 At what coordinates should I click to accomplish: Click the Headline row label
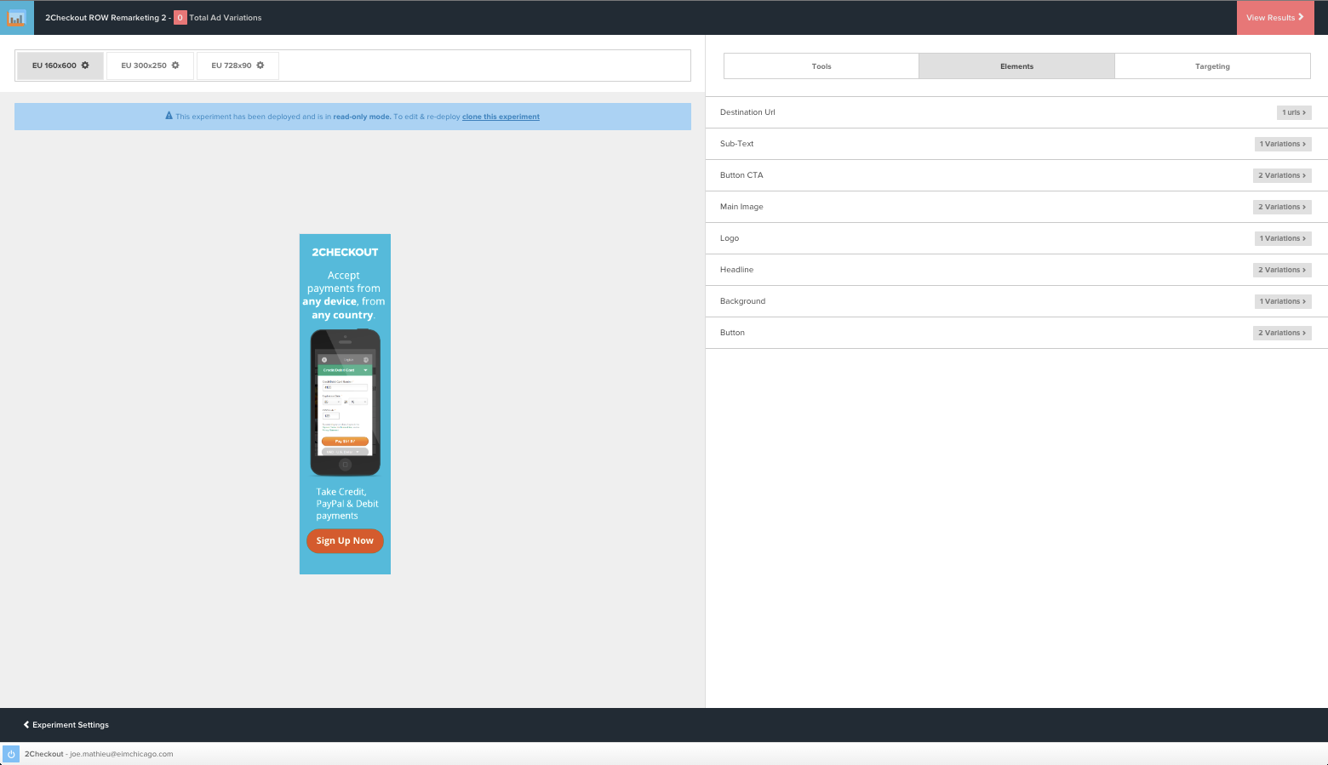pos(737,270)
